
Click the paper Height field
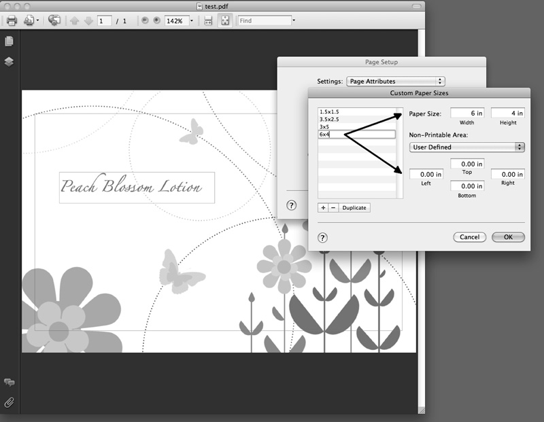508,113
